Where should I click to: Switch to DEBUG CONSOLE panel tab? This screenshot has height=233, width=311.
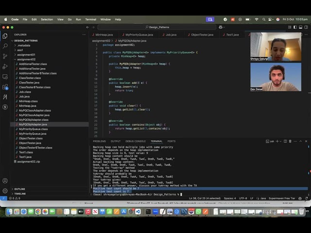click(136, 141)
